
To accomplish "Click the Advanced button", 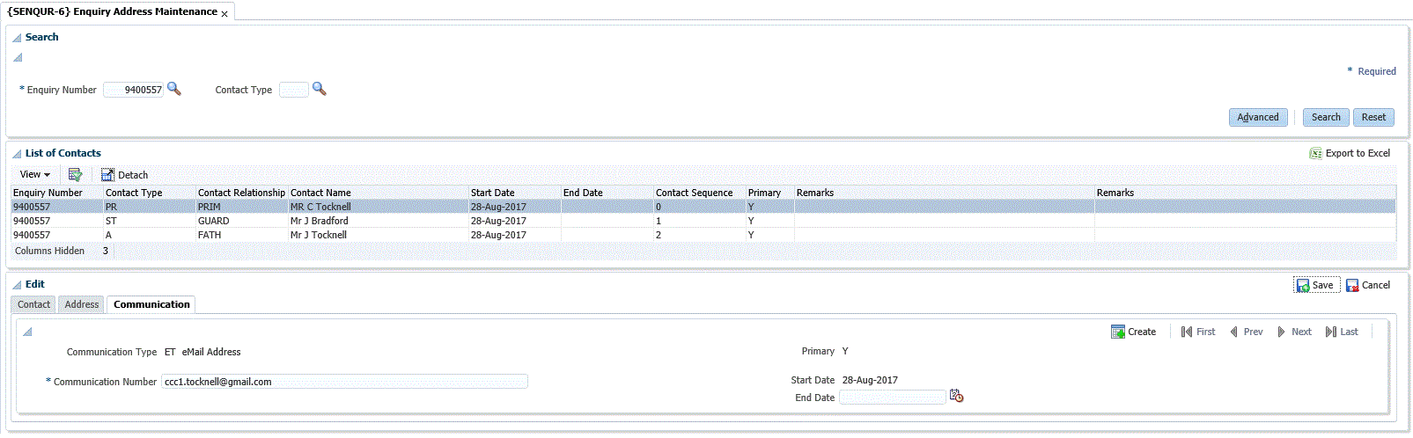I will [1258, 117].
